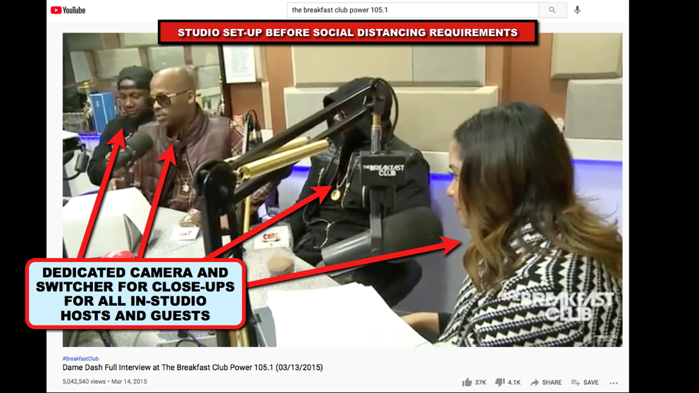Open the three-dot more actions menu

pyautogui.click(x=614, y=383)
